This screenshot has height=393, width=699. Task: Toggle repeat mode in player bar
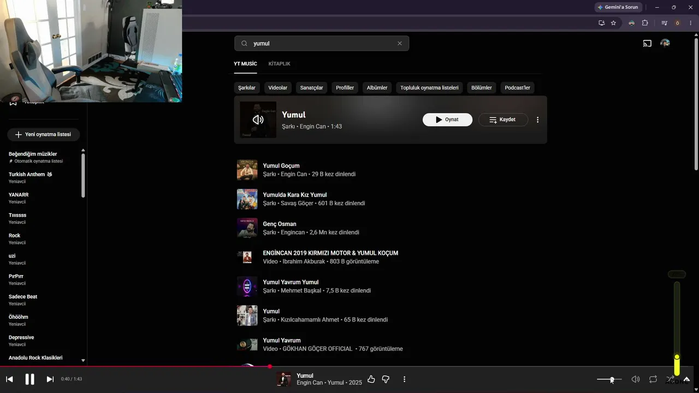(x=653, y=379)
